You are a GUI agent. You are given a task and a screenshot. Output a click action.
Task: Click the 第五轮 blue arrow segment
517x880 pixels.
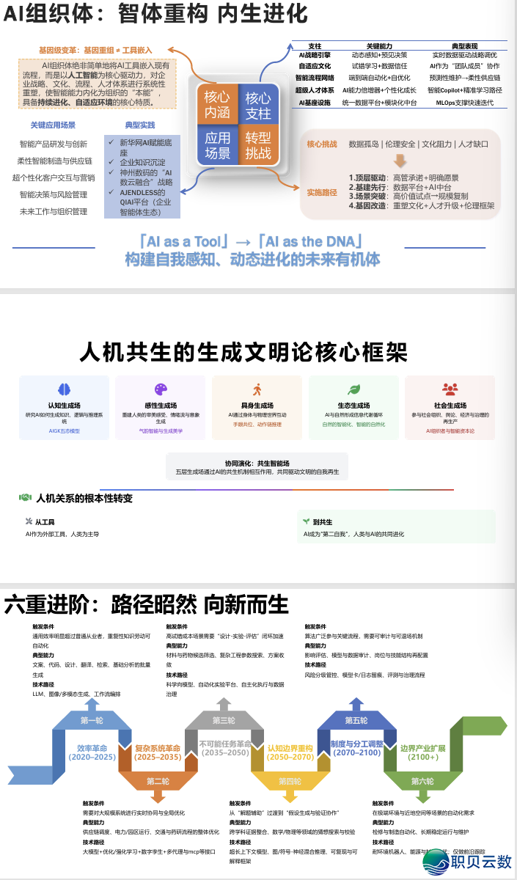pyautogui.click(x=356, y=720)
